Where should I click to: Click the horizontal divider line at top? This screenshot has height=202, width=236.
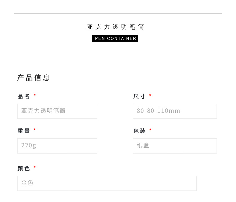118,14
